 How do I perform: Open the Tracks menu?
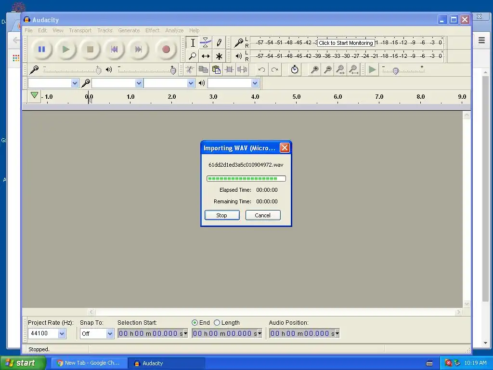104,30
